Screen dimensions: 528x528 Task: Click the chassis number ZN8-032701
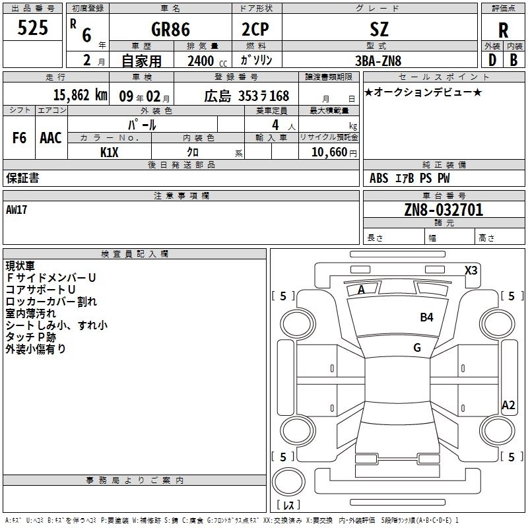(444, 210)
